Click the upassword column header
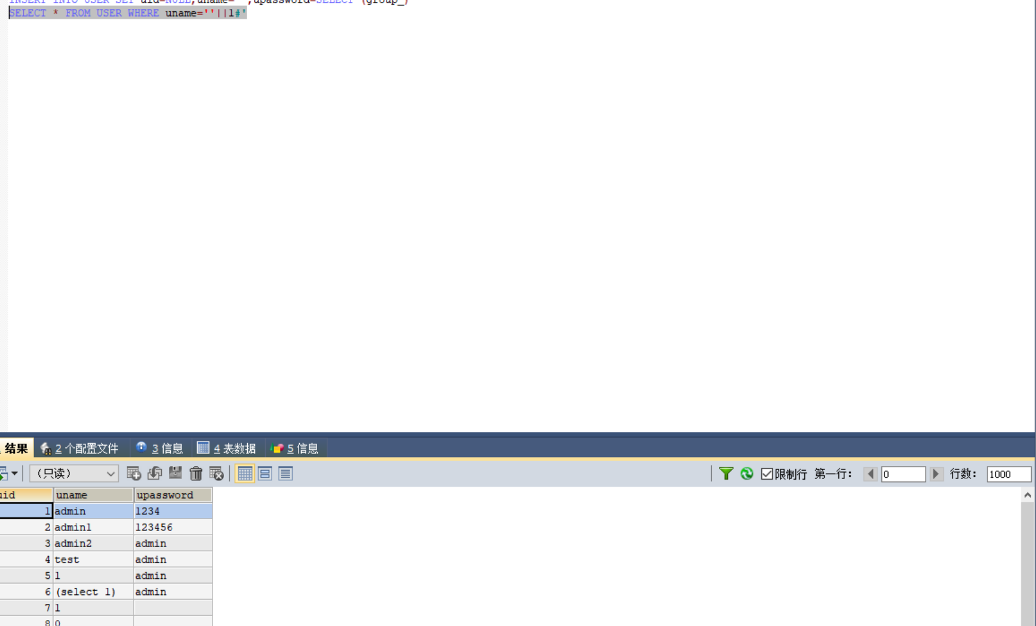This screenshot has width=1036, height=626. [x=173, y=495]
